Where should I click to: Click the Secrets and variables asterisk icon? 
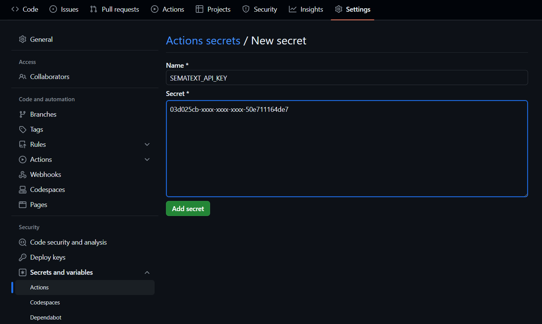pos(23,272)
